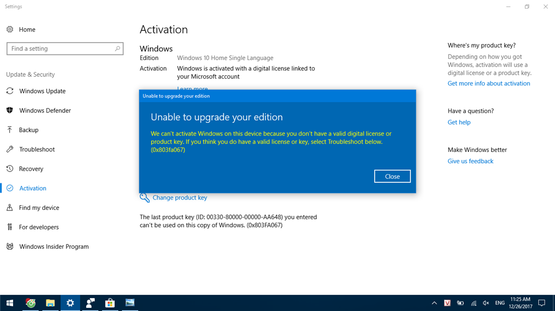555x311 pixels.
Task: Click the Find a setting search box
Action: tap(65, 49)
